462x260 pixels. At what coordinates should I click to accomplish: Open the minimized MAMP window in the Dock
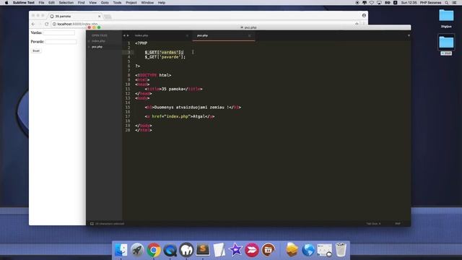(324, 250)
